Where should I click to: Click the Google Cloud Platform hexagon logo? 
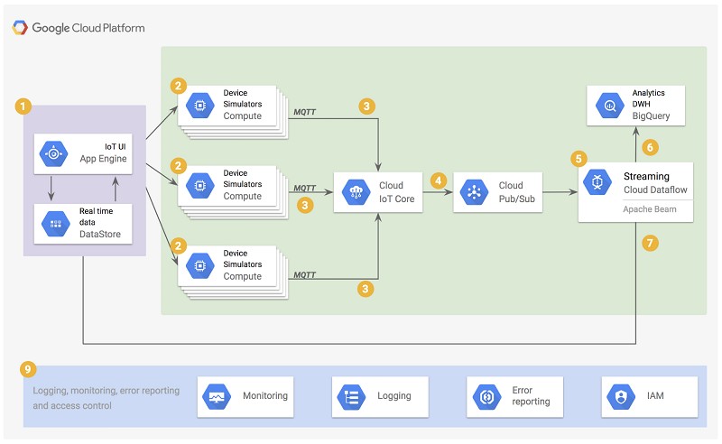[20, 28]
